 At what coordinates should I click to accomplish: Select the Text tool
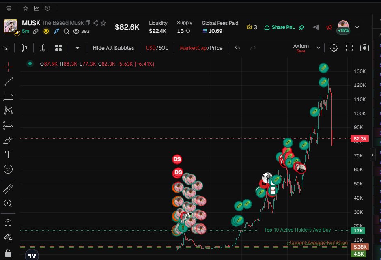pyautogui.click(x=8, y=155)
